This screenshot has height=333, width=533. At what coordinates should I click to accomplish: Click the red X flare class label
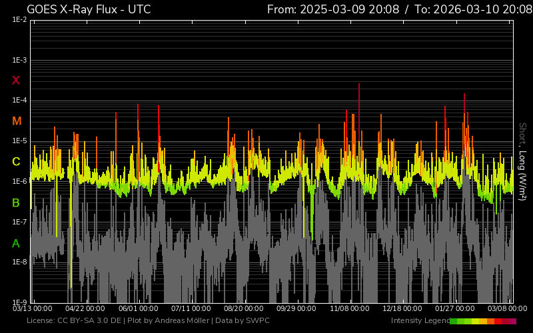pyautogui.click(x=16, y=81)
